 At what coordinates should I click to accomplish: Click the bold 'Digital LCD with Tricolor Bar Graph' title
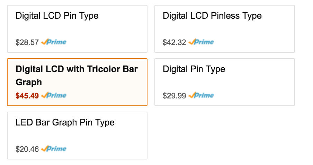pyautogui.click(x=77, y=76)
